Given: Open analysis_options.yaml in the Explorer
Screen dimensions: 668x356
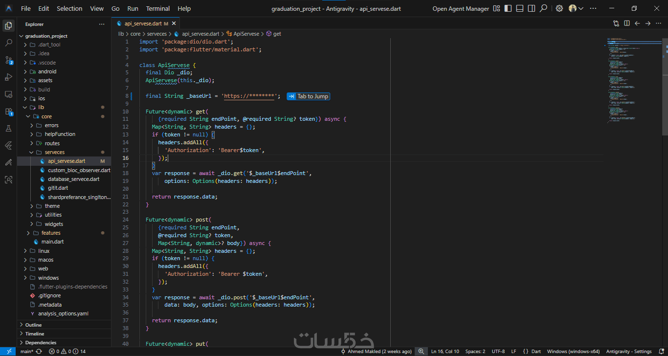Looking at the screenshot, I should [x=64, y=313].
